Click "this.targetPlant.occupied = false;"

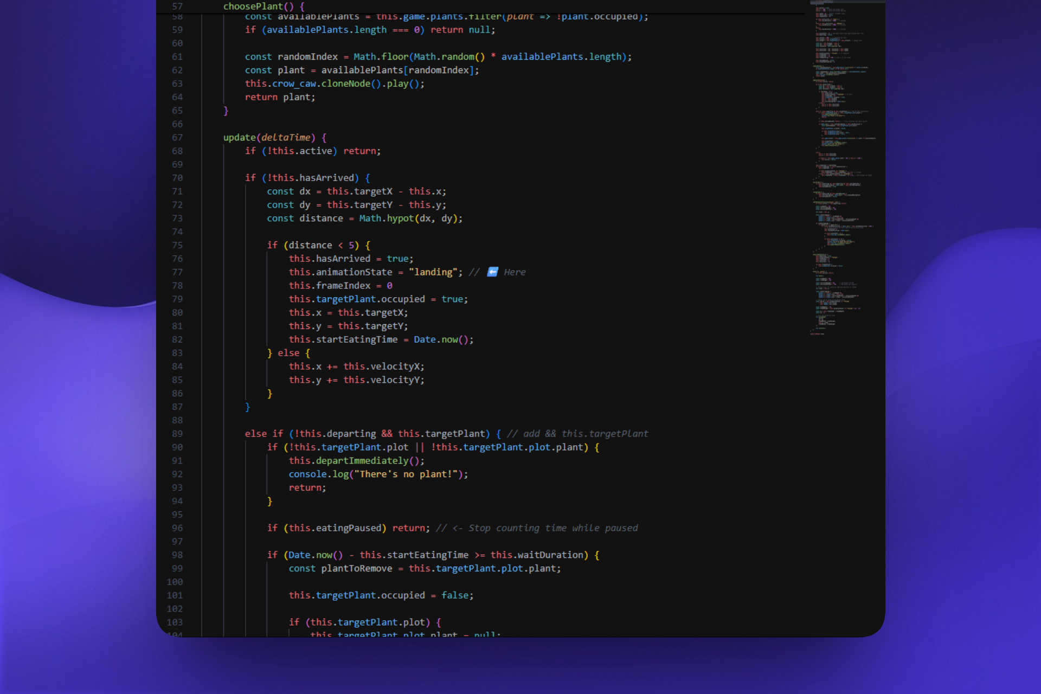click(x=381, y=595)
